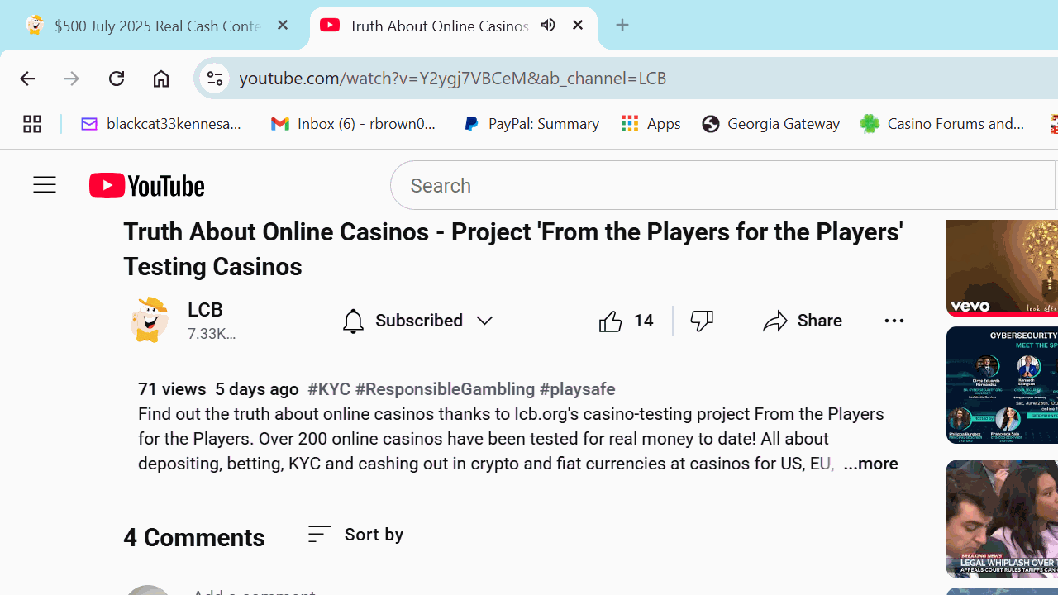Reload the current page
1058x595 pixels.
(117, 78)
